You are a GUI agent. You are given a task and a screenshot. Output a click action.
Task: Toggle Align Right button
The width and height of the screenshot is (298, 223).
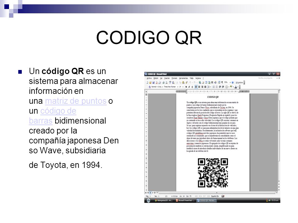coord(202,87)
